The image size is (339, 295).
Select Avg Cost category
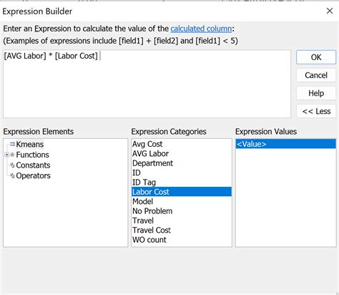[182, 144]
